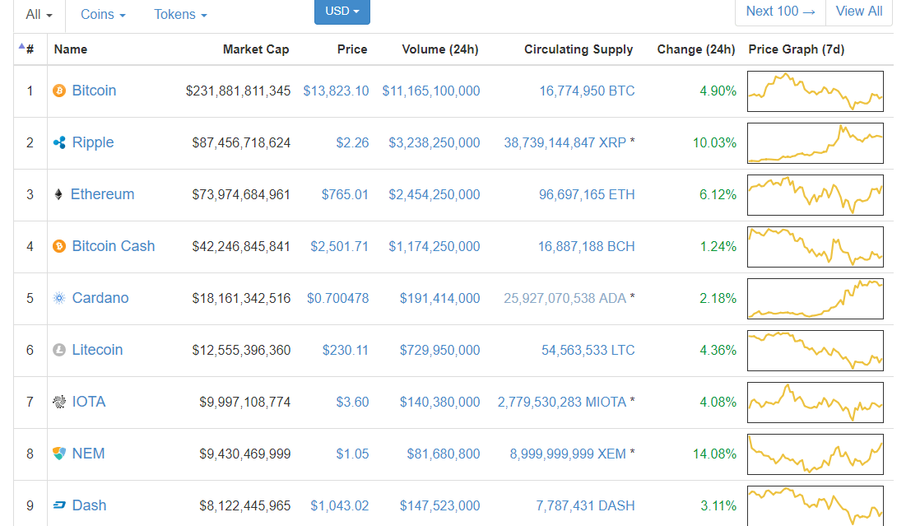Screen dimensions: 920x526
Task: Click the rank sort arrow icon
Action: click(x=21, y=46)
